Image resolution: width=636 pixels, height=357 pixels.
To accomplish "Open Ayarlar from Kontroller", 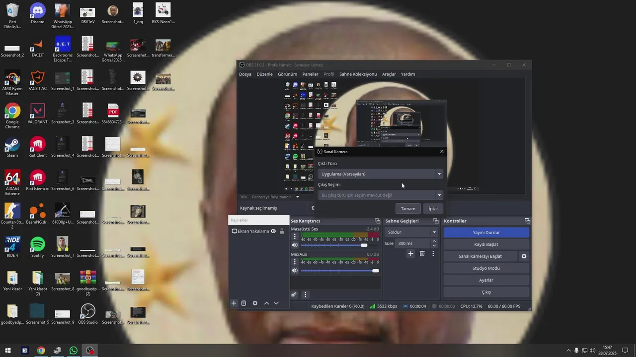I will point(486,280).
